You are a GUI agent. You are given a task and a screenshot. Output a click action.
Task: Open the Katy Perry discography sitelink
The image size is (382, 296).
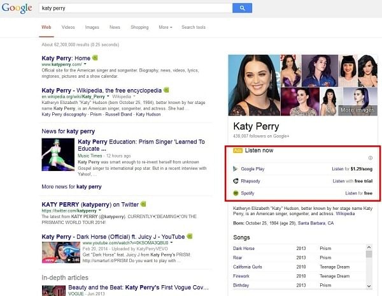pos(64,114)
